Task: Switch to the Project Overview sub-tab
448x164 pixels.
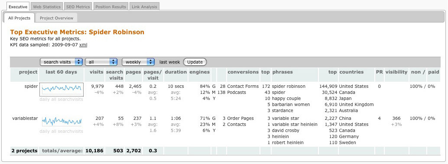Action: [x=56, y=18]
